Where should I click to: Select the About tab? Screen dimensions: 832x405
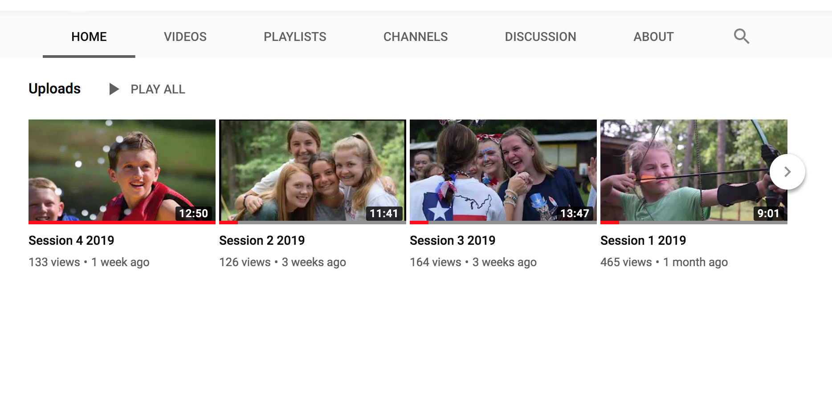click(653, 36)
